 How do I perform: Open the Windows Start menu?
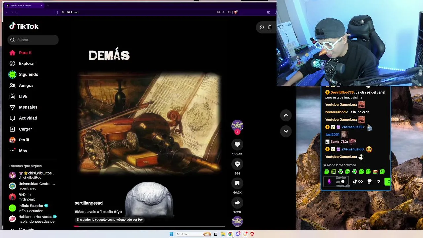pyautogui.click(x=172, y=234)
